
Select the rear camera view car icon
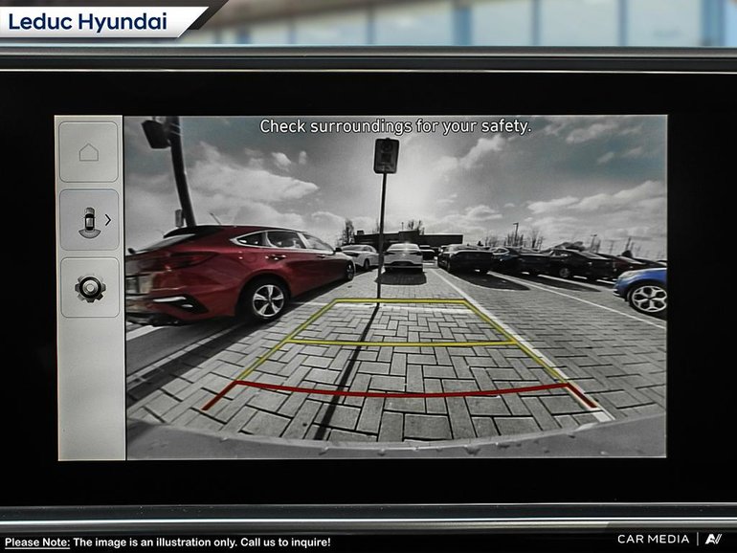click(x=88, y=220)
